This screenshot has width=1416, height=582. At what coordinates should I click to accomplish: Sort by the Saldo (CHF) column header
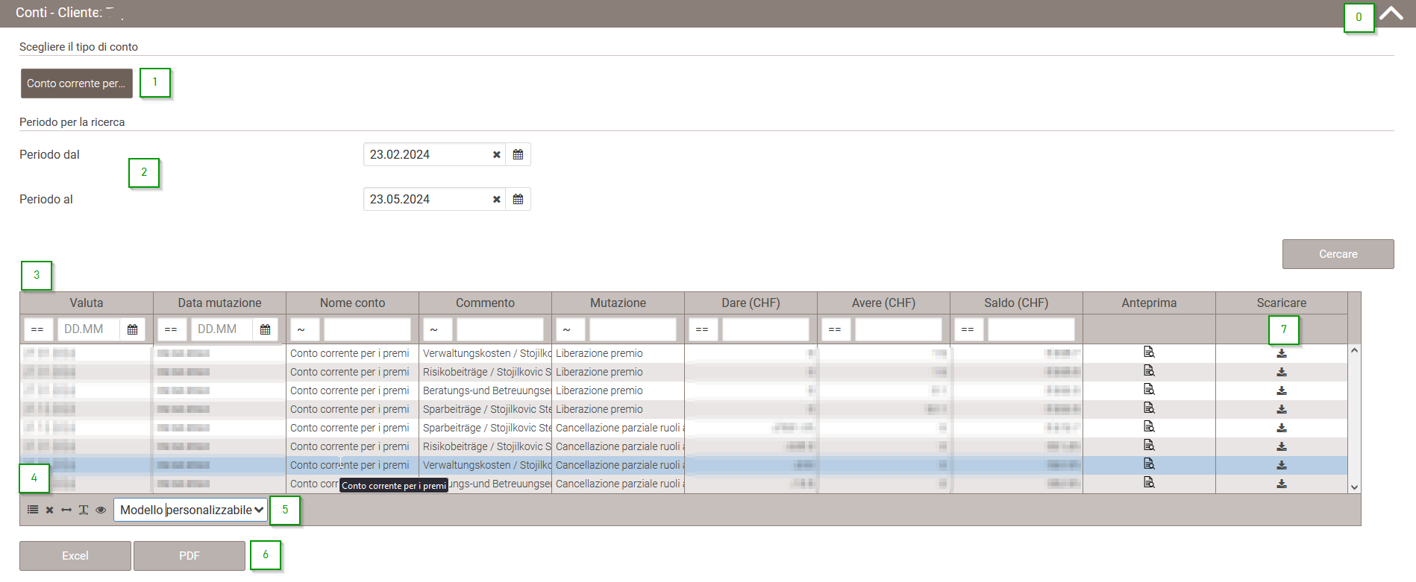click(x=1015, y=303)
